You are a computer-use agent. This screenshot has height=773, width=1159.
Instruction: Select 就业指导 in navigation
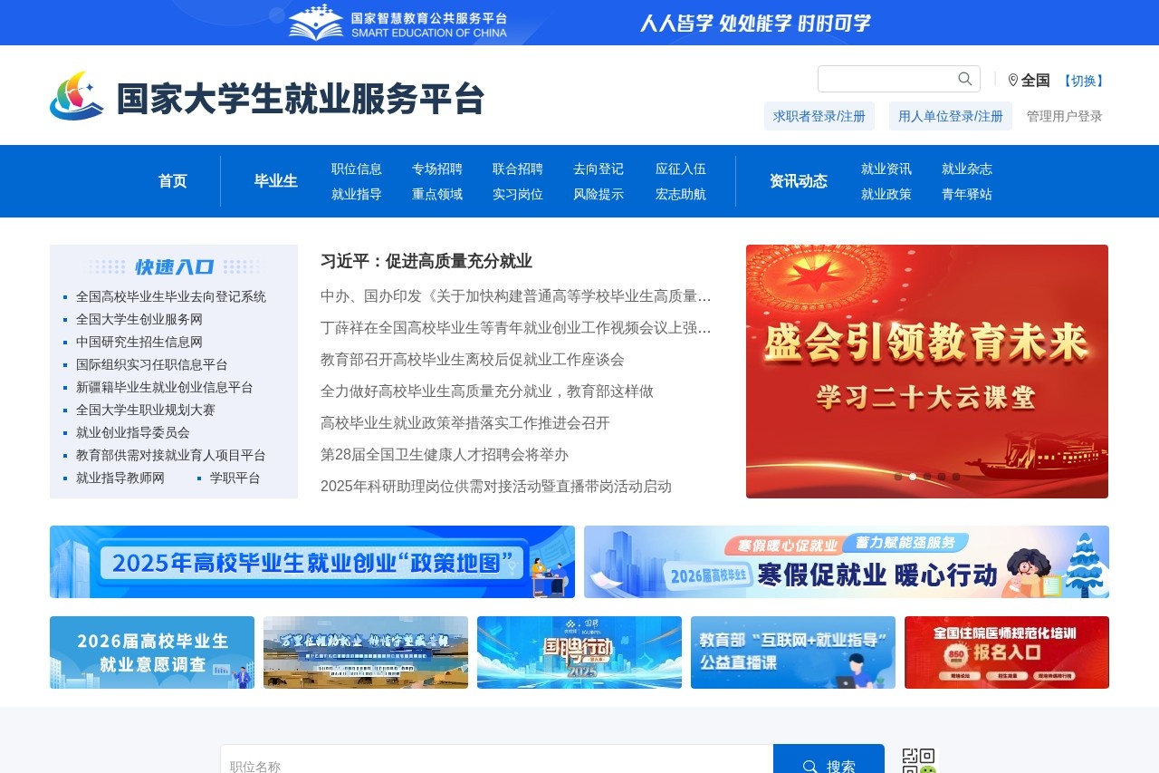[357, 194]
